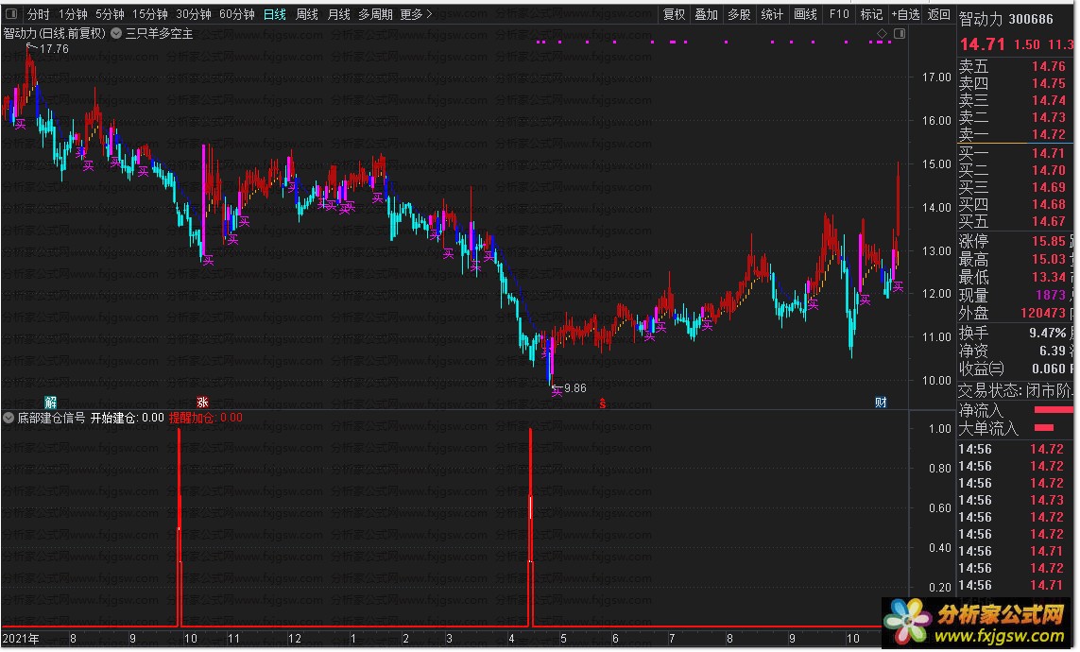Click the current price 14.71 header
1080x652 pixels.
pos(982,44)
